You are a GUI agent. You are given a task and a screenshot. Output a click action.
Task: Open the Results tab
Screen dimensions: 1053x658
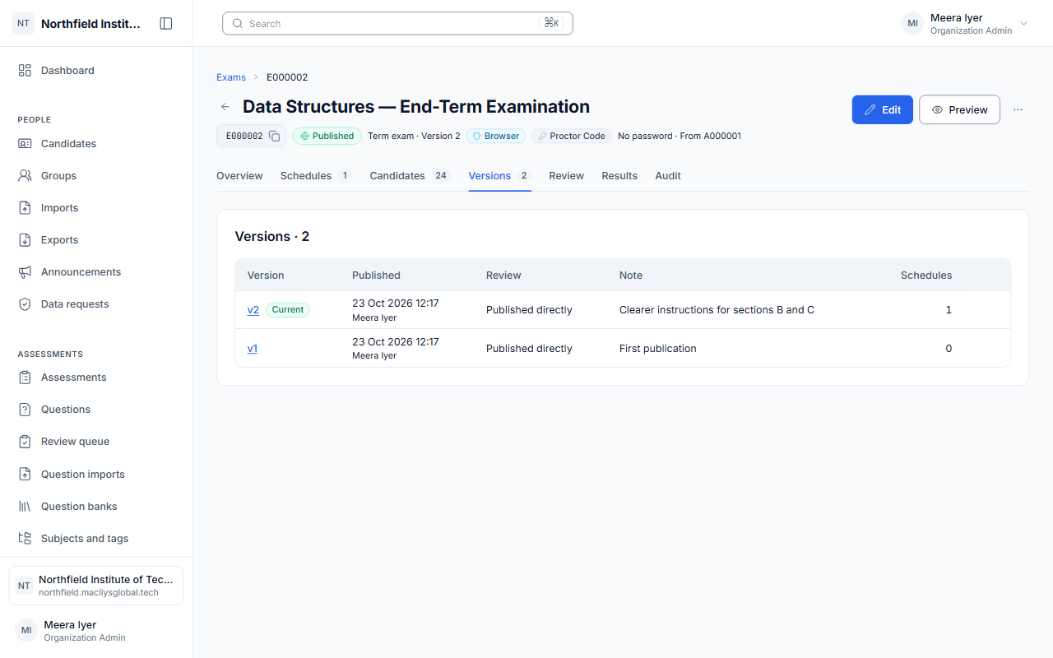(619, 176)
